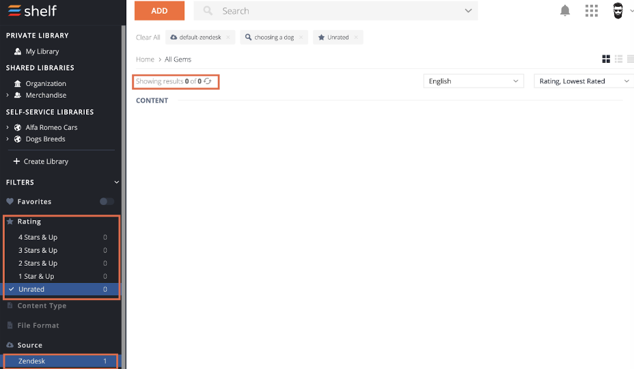Image resolution: width=634 pixels, height=369 pixels.
Task: Refresh the results count
Action: coord(208,81)
